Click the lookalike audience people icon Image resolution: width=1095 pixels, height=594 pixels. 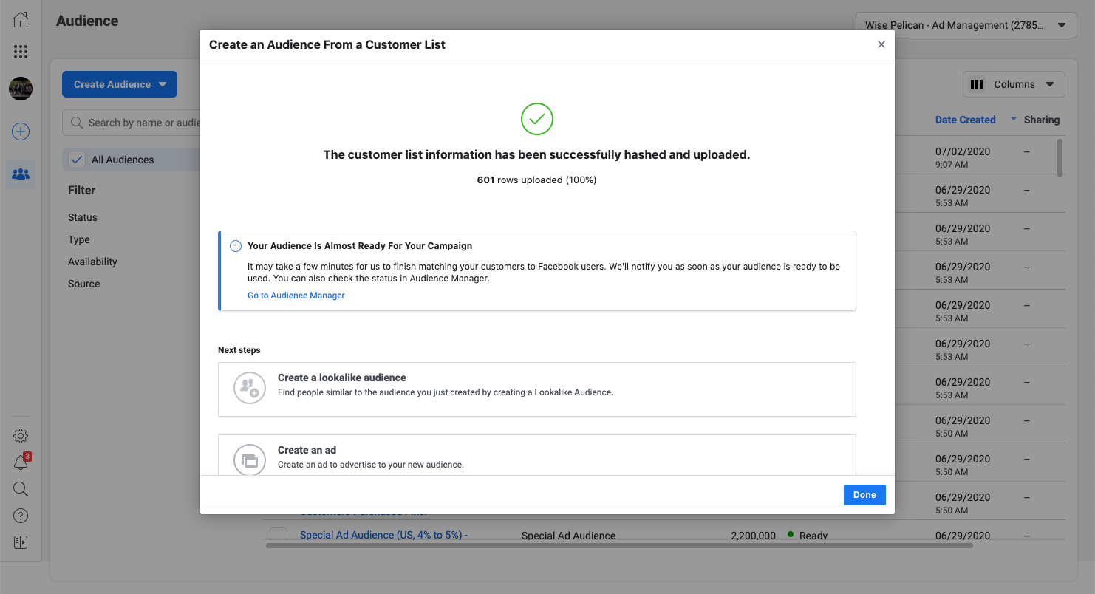pyautogui.click(x=250, y=387)
